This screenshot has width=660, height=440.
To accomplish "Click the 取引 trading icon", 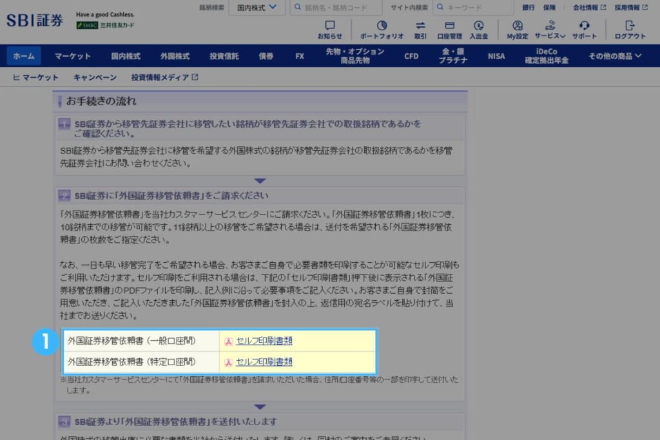I will click(420, 27).
